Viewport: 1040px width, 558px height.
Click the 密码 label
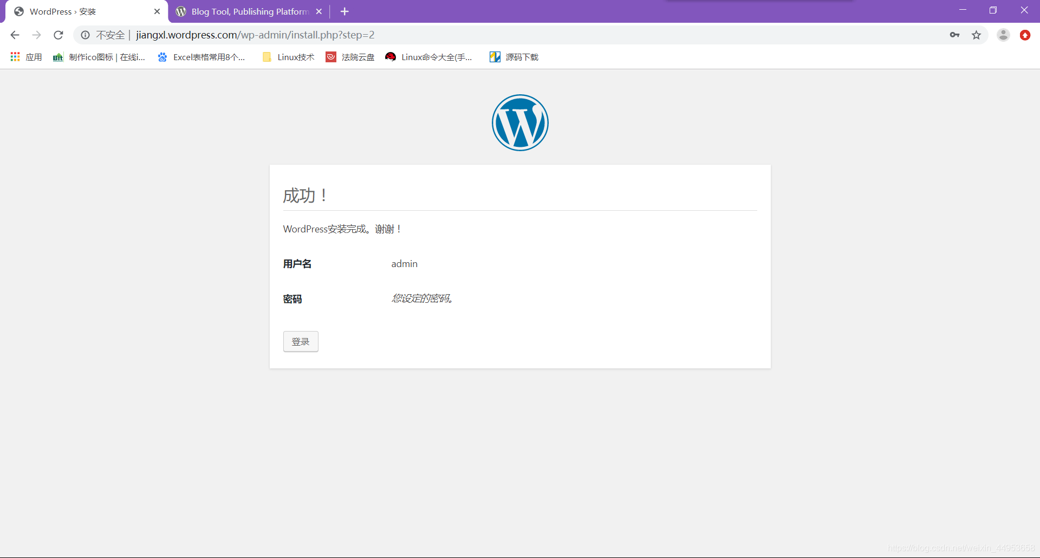coord(292,299)
